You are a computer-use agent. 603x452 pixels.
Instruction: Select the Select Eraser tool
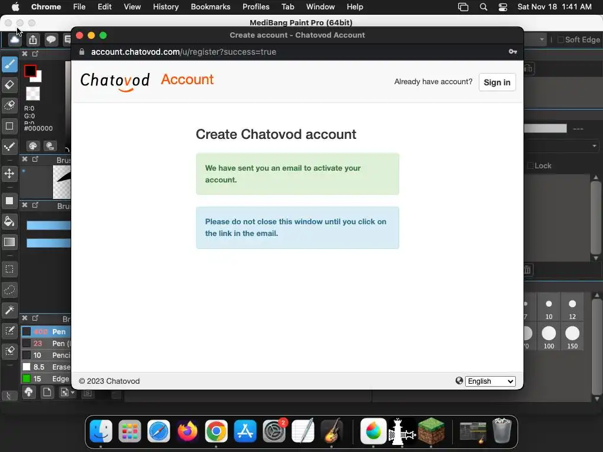9,351
